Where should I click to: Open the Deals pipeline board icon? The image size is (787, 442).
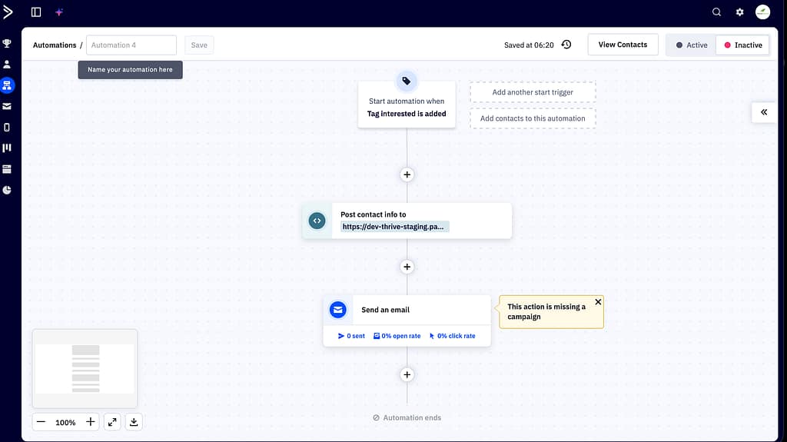pos(7,148)
